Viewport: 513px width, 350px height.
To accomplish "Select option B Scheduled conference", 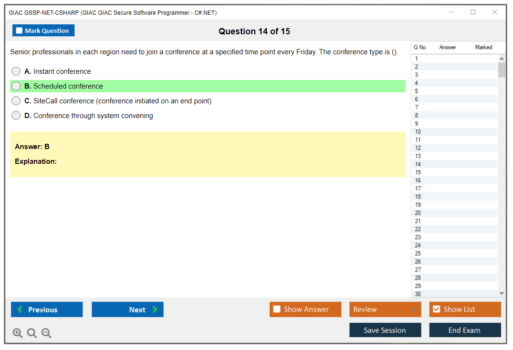I will point(16,86).
